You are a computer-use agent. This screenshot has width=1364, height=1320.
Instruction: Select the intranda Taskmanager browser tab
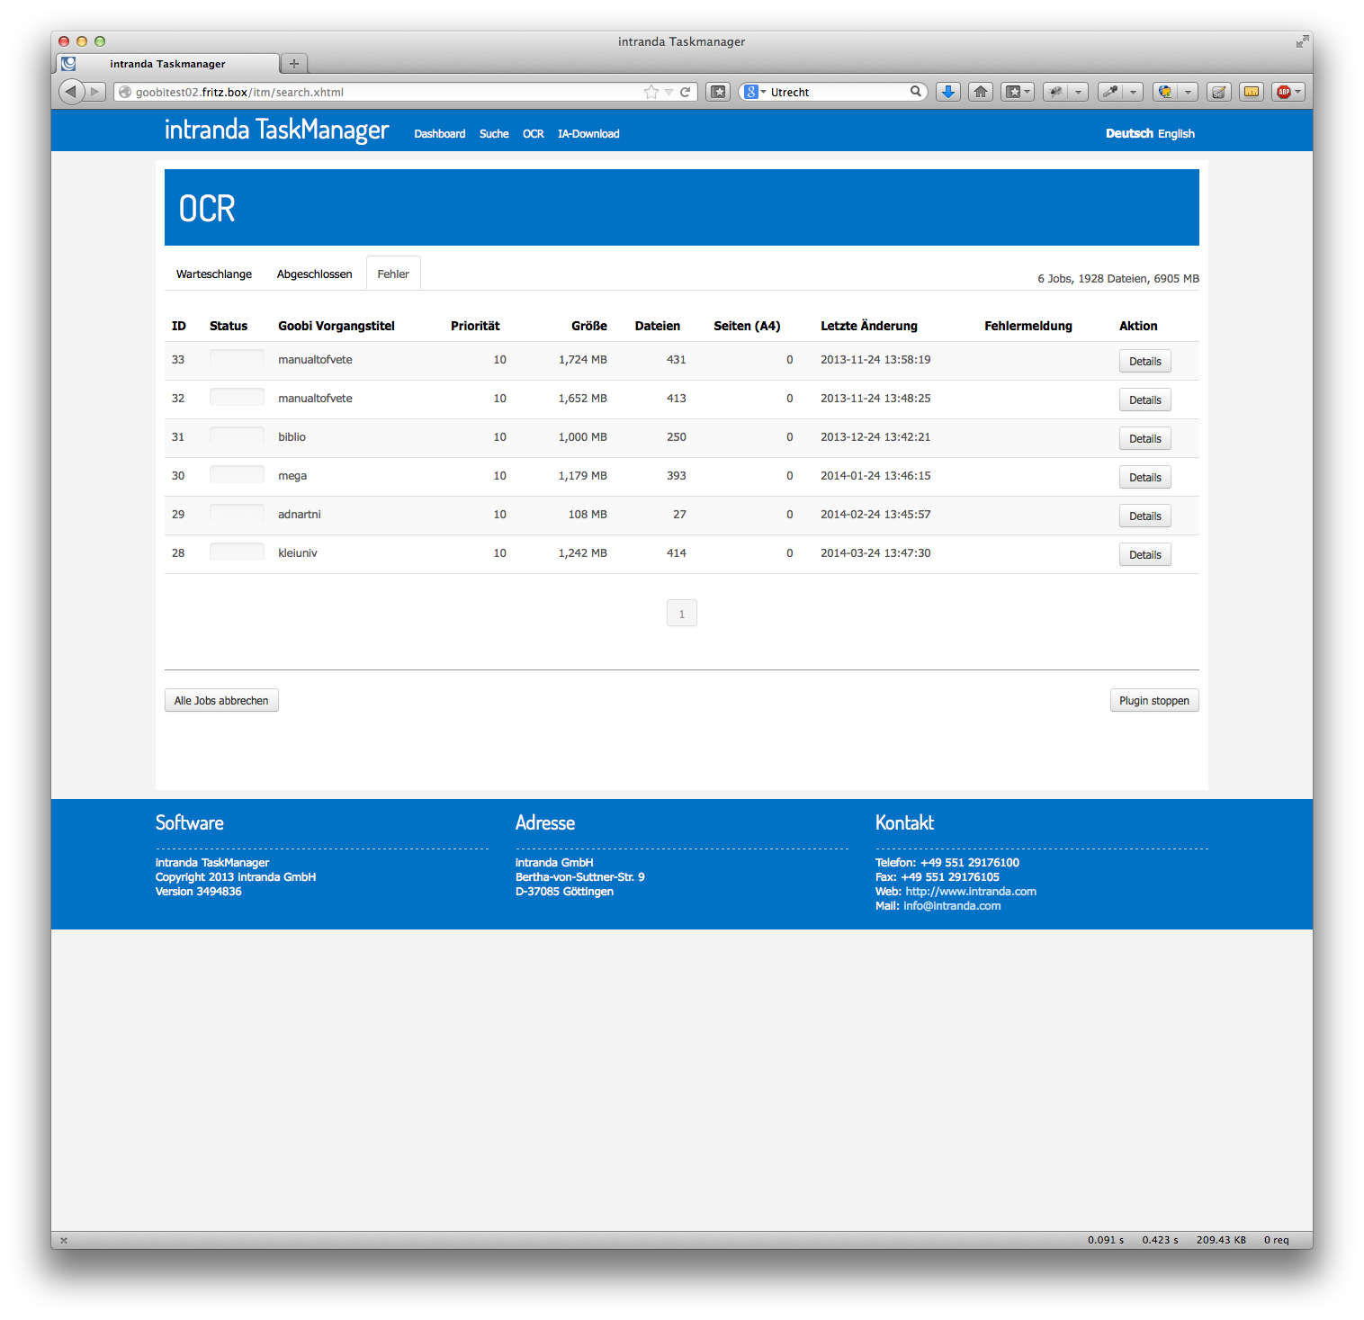tap(168, 64)
